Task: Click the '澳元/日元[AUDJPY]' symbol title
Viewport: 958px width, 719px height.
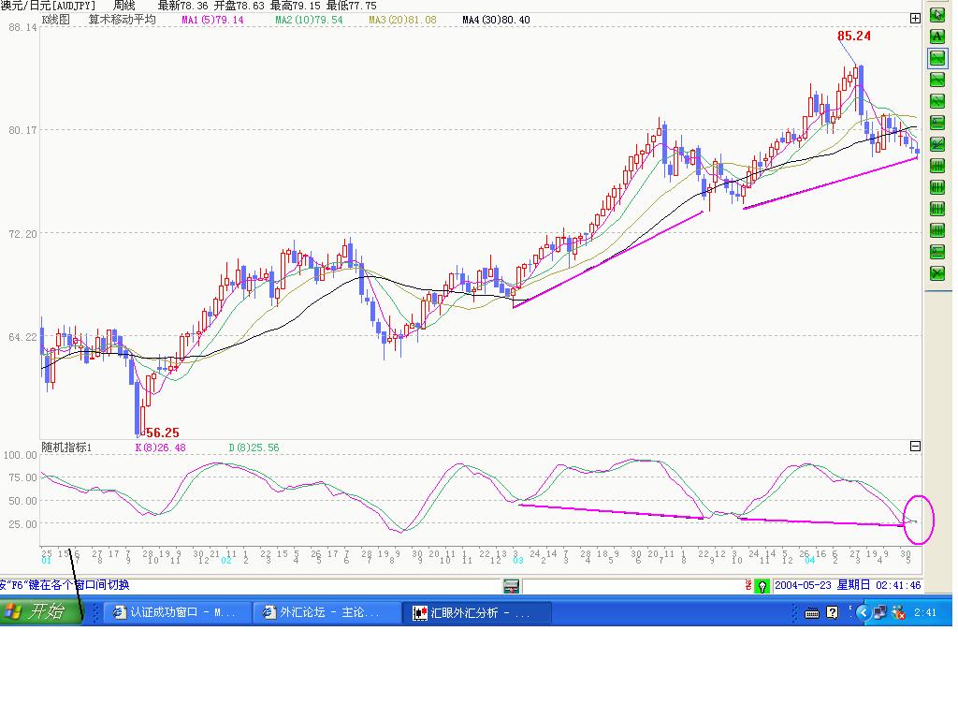Action: point(49,6)
